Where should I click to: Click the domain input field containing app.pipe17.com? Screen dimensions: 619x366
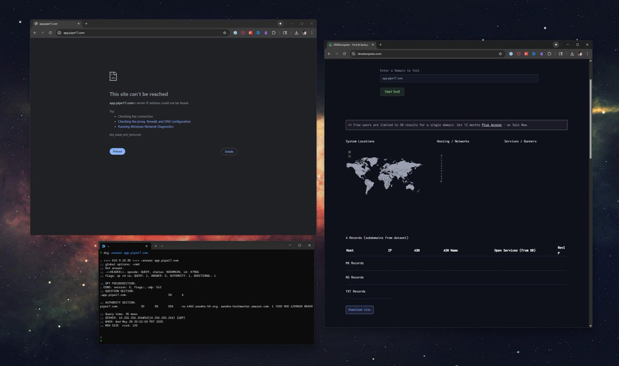[x=459, y=78]
